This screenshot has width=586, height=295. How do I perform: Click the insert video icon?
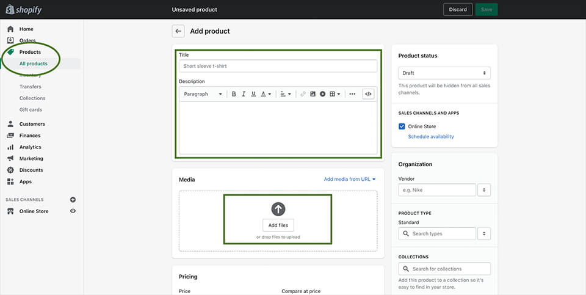[322, 94]
